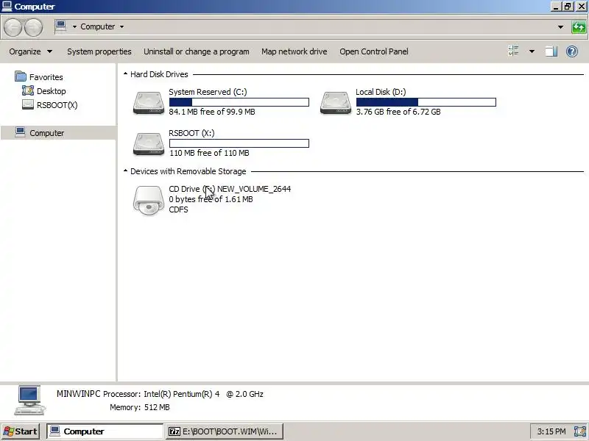Viewport: 589px width, 441px height.
Task: Click the Computer icon in navigation pane
Action: [21, 132]
